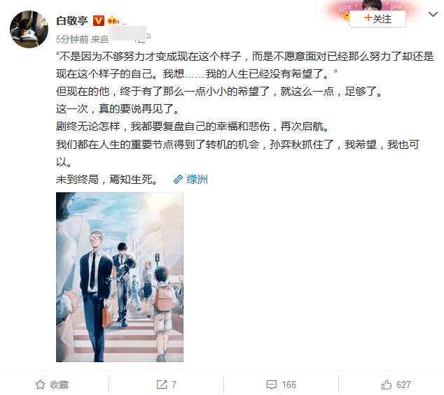The width and height of the screenshot is (444, 395).
Task: Open the 166 comments section
Action: click(282, 385)
